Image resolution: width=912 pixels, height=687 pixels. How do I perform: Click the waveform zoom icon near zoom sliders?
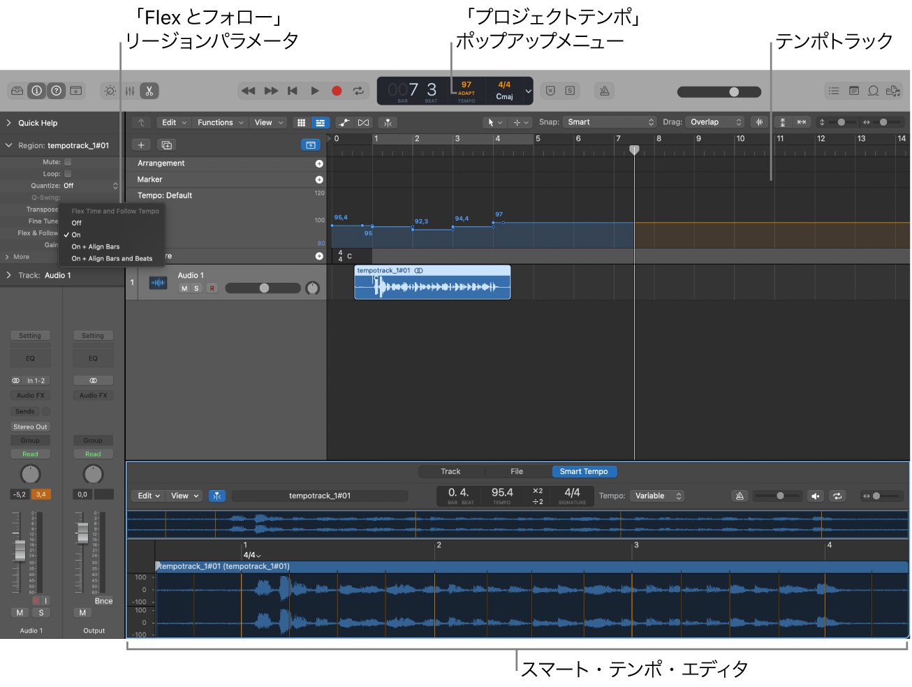pos(759,121)
